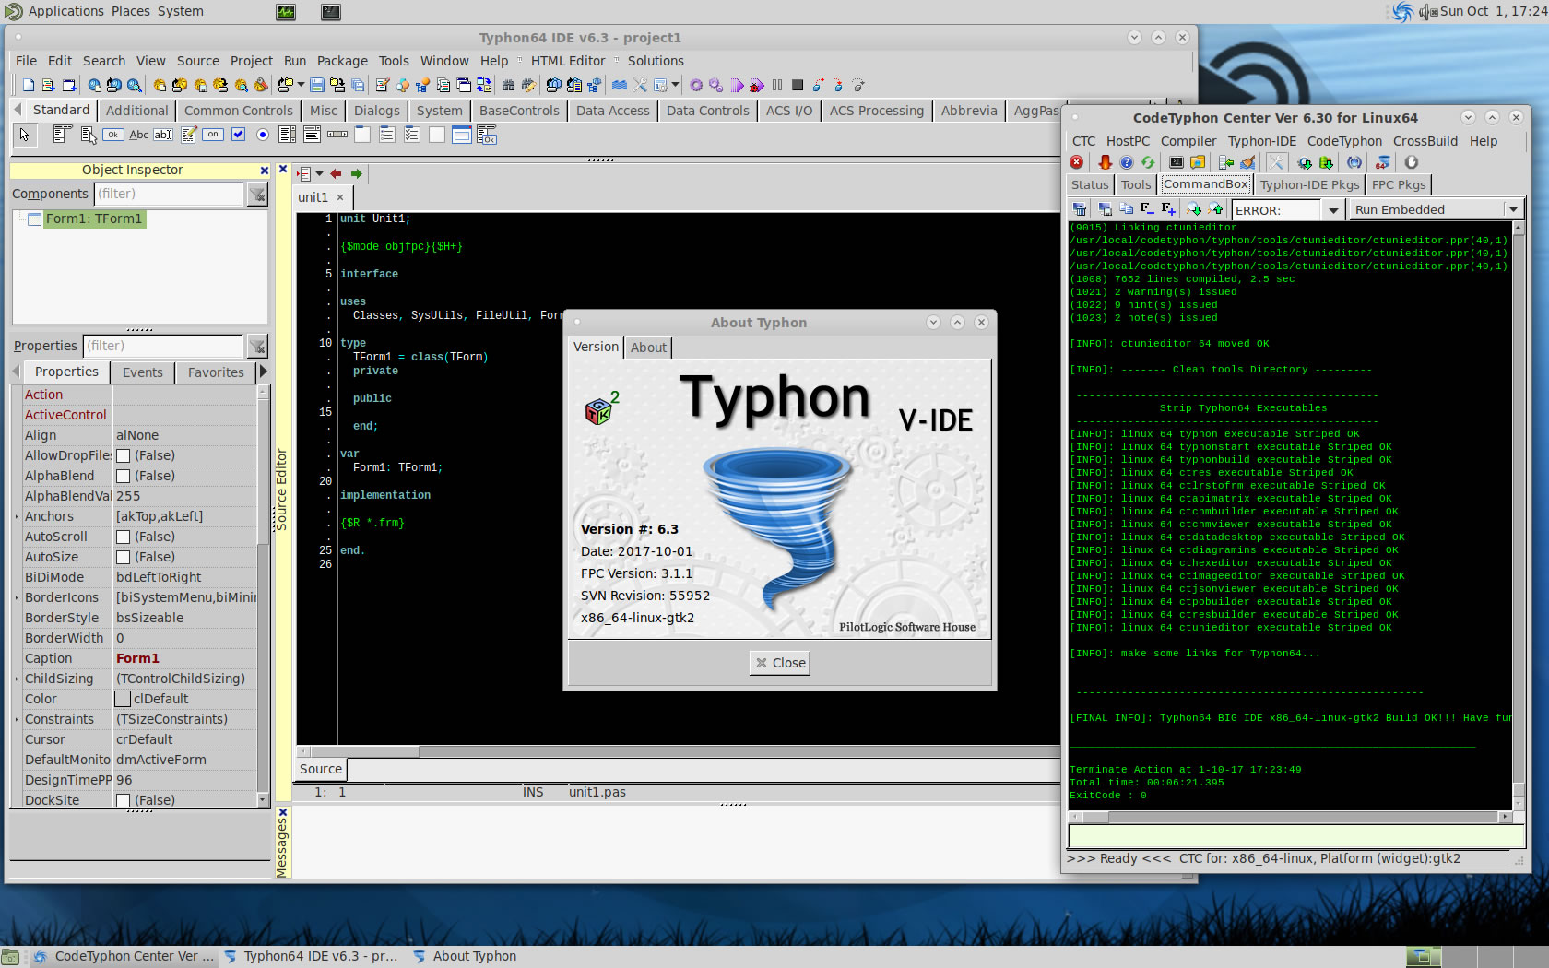Click the command input field in CodeTyphon Center
Viewport: 1549px width, 968px height.
click(x=1295, y=836)
